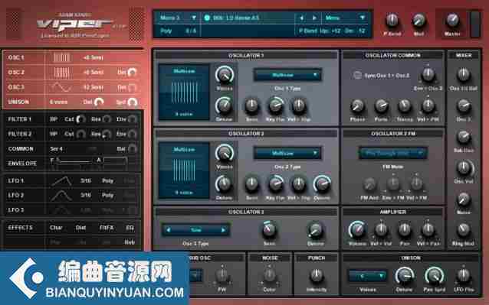Adjust Oscillator 1 Semi knob

pos(251,106)
